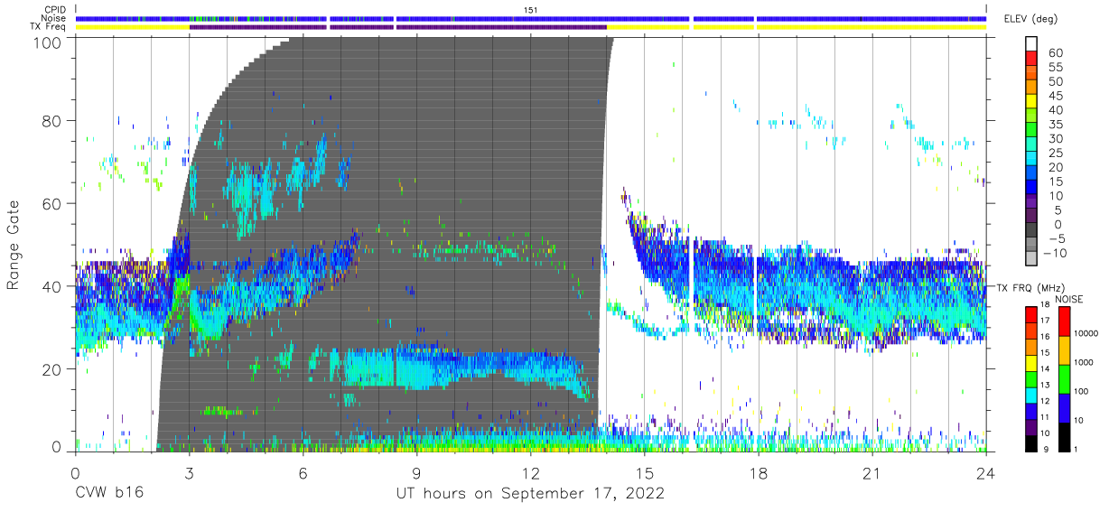The height and width of the screenshot is (512, 1109).
Task: Click the TX FRQ (MHz) legend title
Action: [x=1030, y=288]
